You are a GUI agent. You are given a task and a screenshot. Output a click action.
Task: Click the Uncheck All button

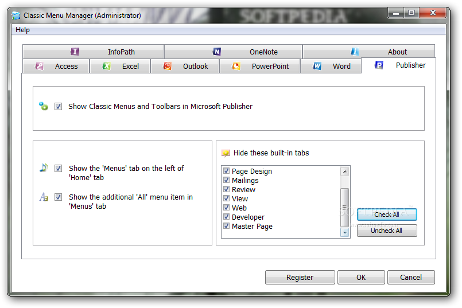tap(387, 231)
